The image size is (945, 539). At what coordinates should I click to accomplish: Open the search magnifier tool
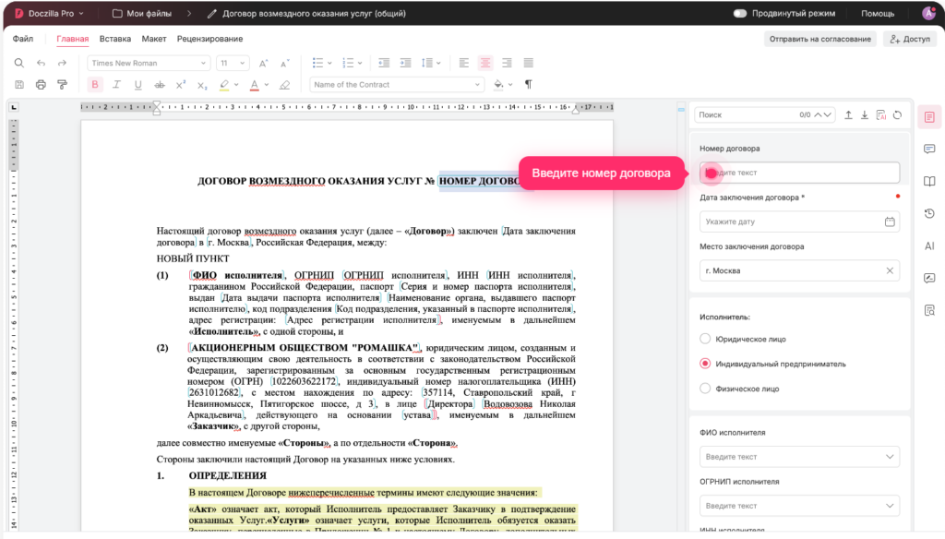tap(19, 63)
